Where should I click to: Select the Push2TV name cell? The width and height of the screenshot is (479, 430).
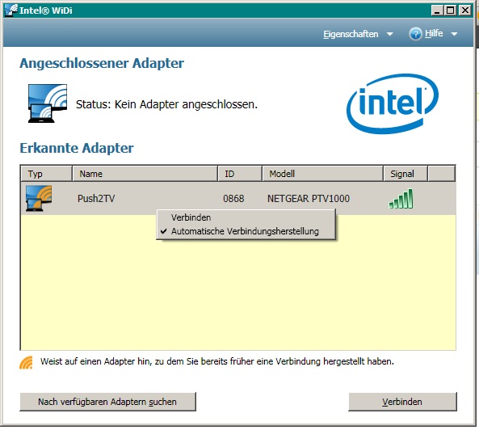pos(96,199)
